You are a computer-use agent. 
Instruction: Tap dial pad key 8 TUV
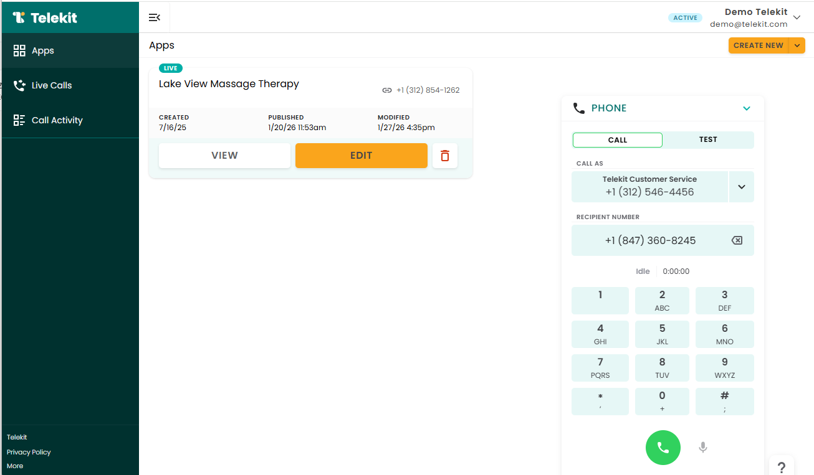[x=662, y=368]
